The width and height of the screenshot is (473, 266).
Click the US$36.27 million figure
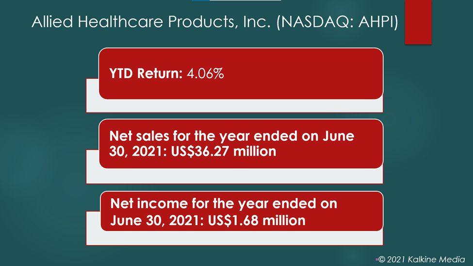(223, 151)
